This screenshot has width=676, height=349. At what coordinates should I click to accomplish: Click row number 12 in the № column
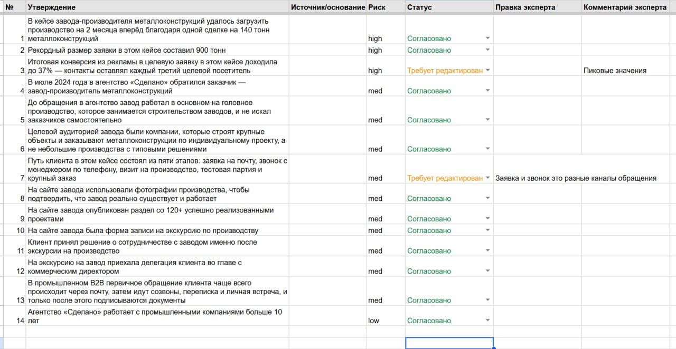pyautogui.click(x=21, y=271)
